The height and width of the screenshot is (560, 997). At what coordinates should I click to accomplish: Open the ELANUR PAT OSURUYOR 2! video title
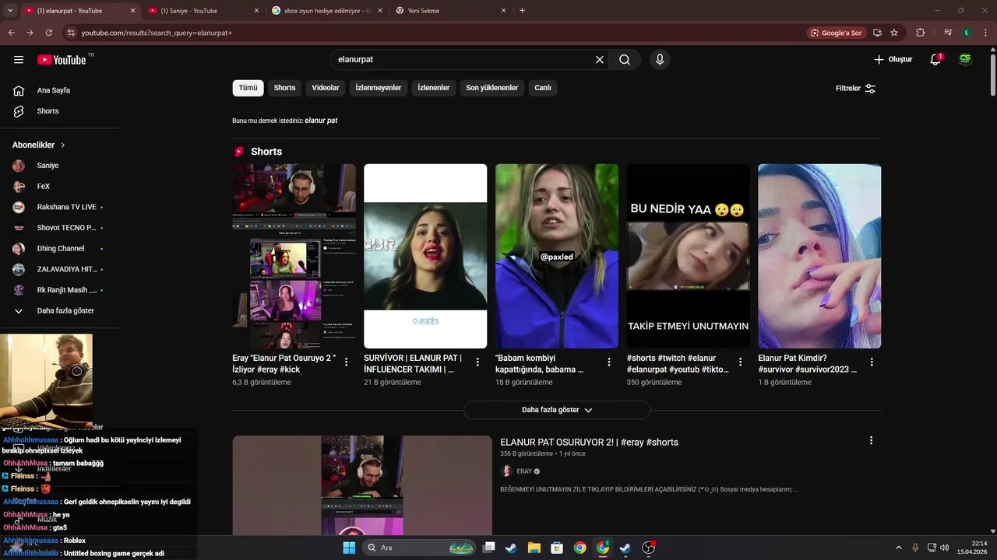point(589,443)
